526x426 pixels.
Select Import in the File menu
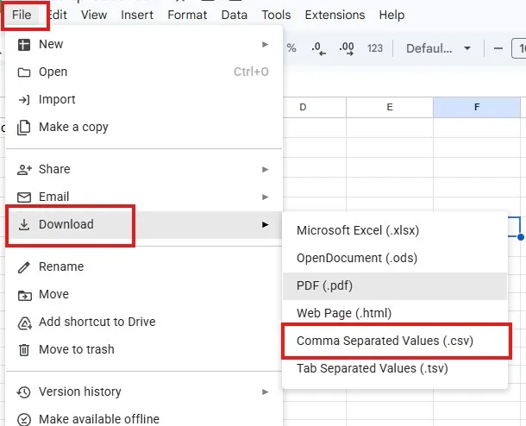click(x=144, y=99)
